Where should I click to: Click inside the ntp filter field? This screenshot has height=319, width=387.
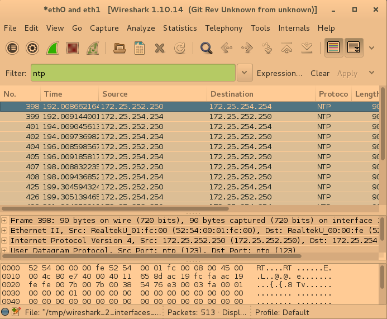tap(133, 73)
